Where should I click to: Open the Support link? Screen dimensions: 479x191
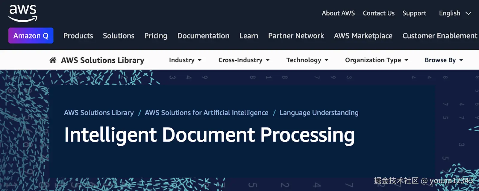414,13
